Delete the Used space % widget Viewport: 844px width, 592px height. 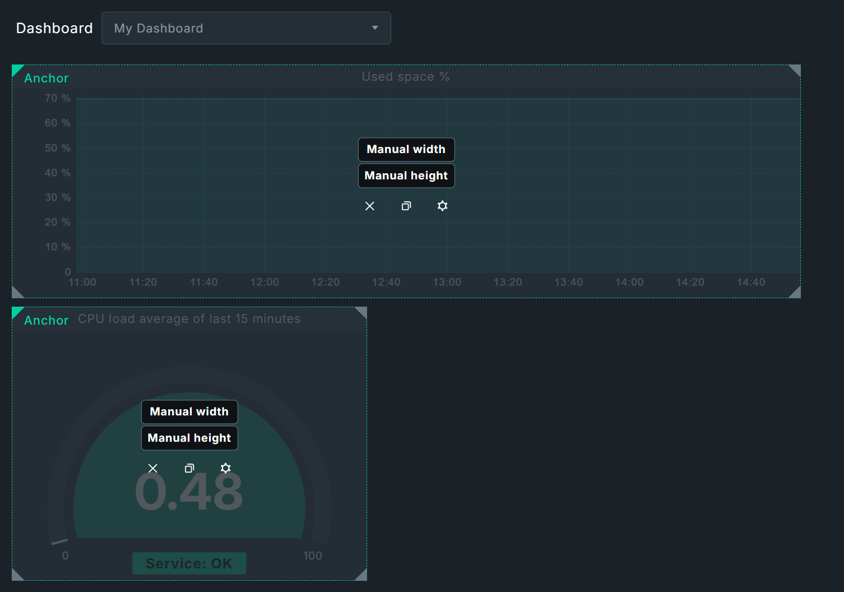(x=369, y=206)
